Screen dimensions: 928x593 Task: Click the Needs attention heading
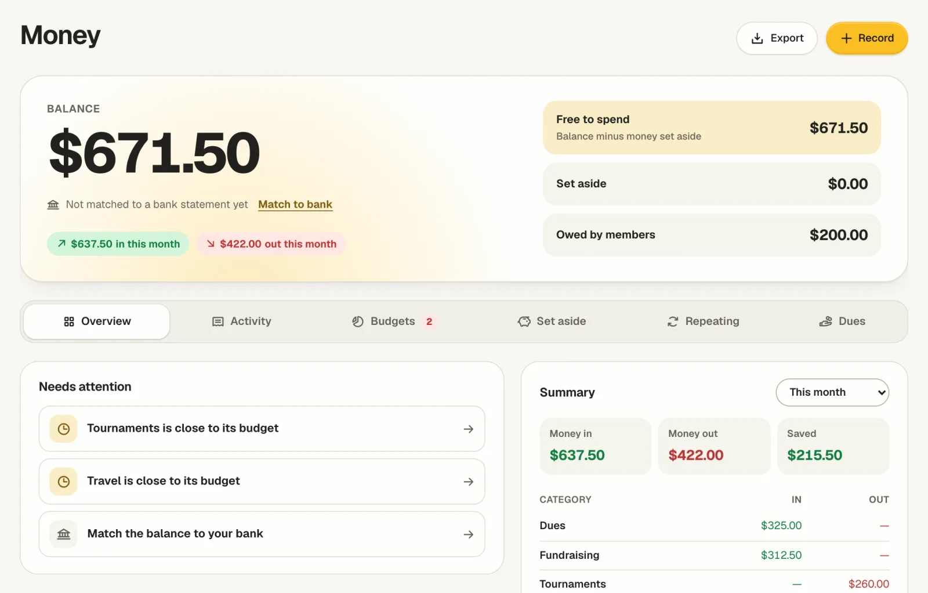click(85, 387)
